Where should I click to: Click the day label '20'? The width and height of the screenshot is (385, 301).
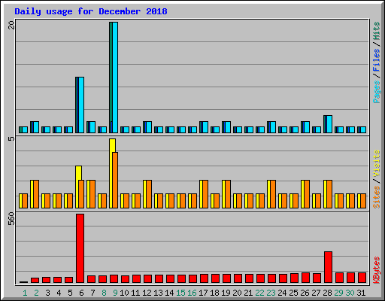[x=237, y=293]
